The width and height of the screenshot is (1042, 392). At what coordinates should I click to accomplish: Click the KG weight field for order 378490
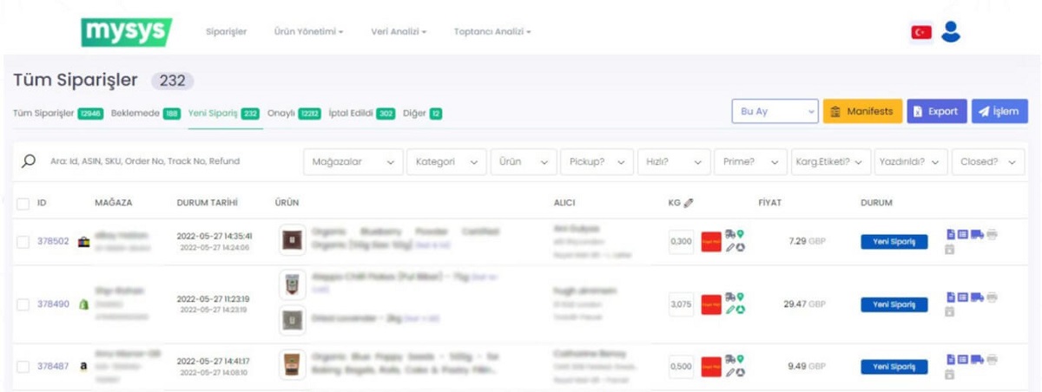[x=681, y=304]
